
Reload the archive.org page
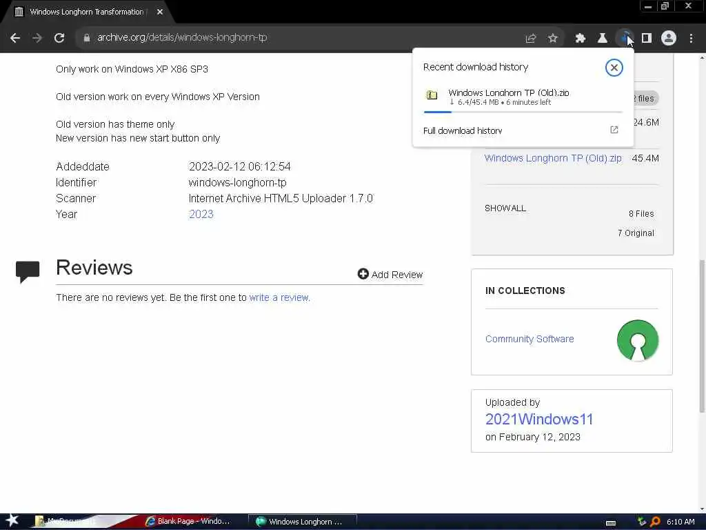point(59,38)
